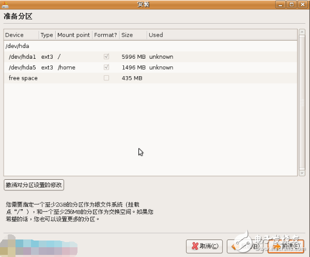Click the 1496 MB size value
The width and height of the screenshot is (310, 257).
point(134,67)
